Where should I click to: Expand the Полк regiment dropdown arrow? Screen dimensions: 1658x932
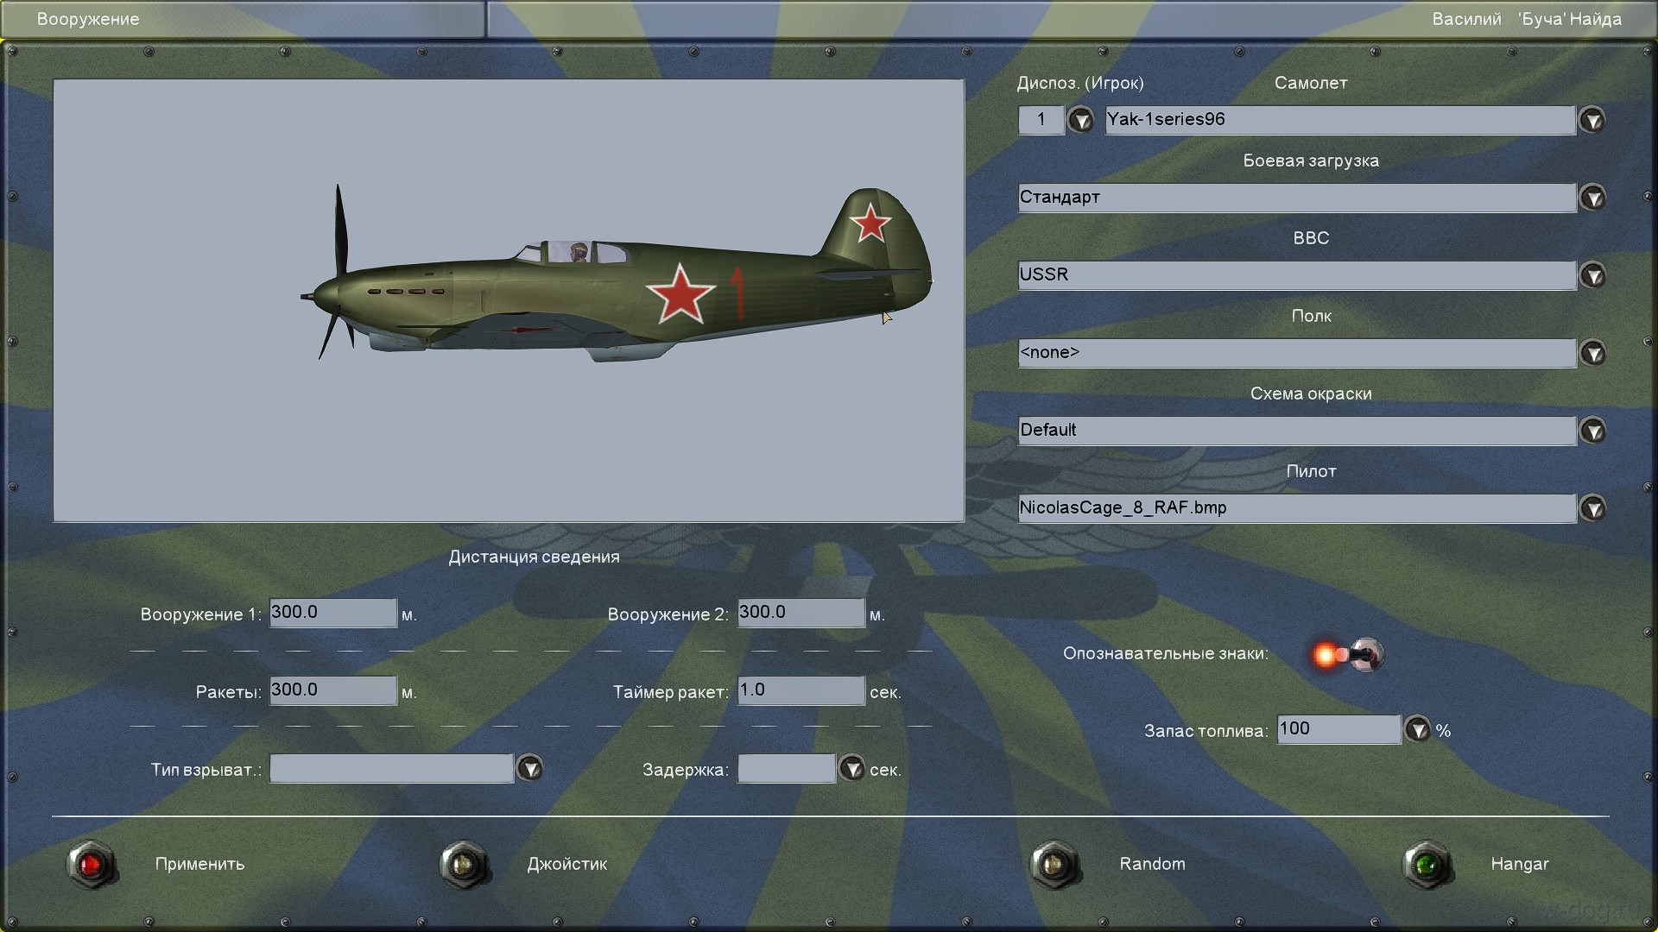pos(1592,353)
